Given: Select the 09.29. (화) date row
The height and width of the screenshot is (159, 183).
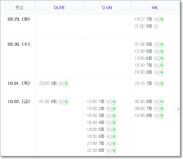Looking at the screenshot, I should [x=19, y=19].
